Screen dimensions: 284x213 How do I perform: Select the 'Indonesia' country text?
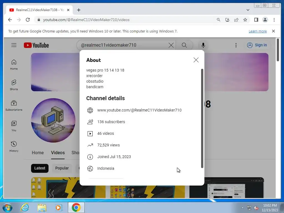106,168
